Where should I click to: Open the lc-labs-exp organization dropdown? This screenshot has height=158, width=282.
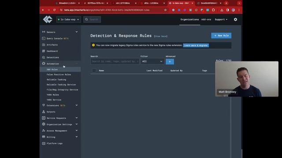[x=69, y=19]
